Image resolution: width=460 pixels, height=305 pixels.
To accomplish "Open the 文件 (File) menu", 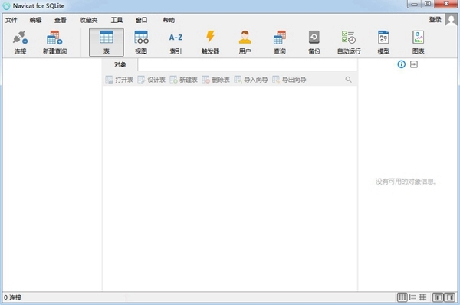I will click(11, 20).
